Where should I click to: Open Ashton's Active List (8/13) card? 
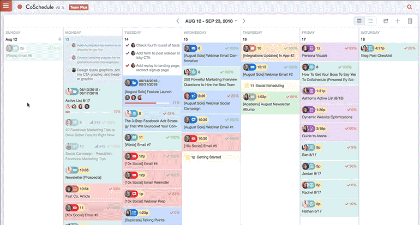329,94
